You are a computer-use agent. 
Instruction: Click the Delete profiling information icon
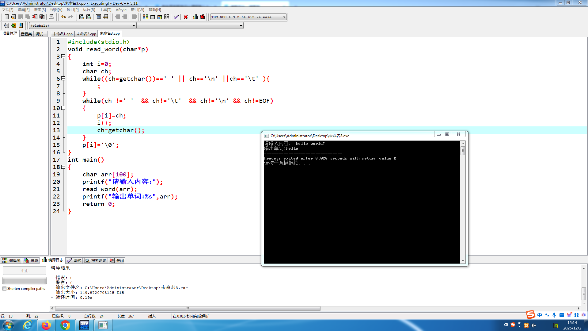coord(202,17)
